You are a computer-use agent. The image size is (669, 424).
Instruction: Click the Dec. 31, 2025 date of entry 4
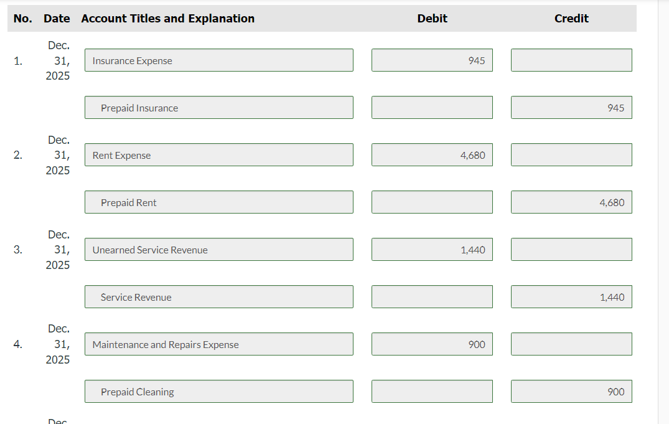(x=58, y=344)
